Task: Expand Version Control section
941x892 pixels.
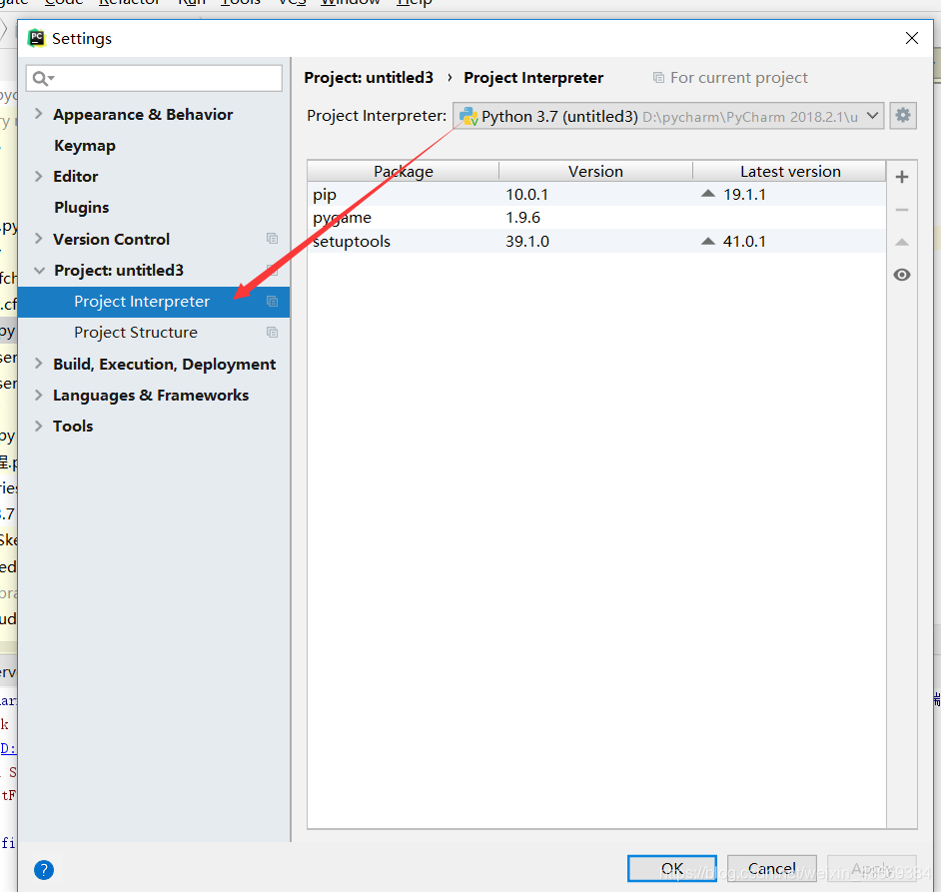Action: [x=38, y=239]
